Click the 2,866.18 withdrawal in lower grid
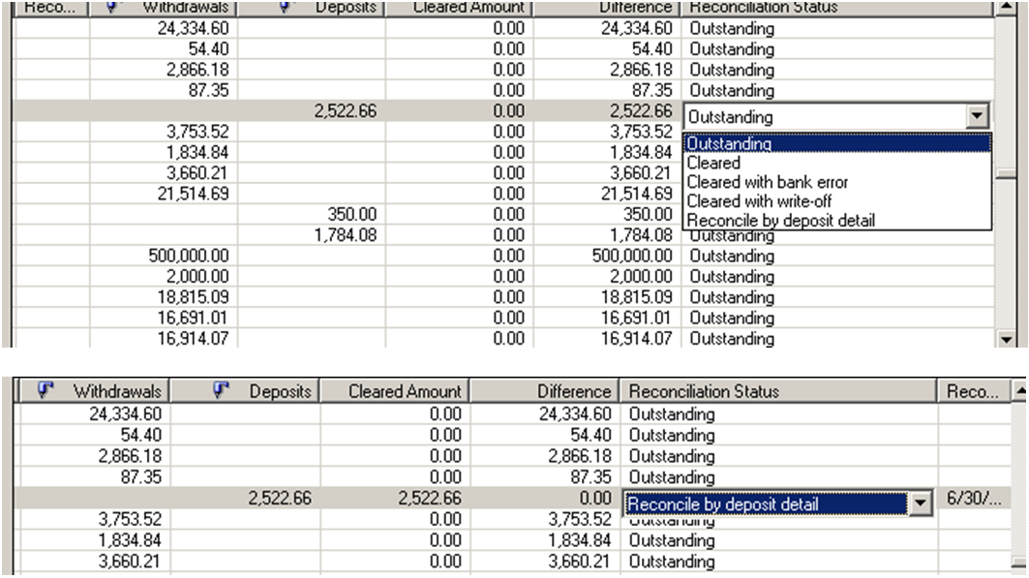 [x=95, y=456]
